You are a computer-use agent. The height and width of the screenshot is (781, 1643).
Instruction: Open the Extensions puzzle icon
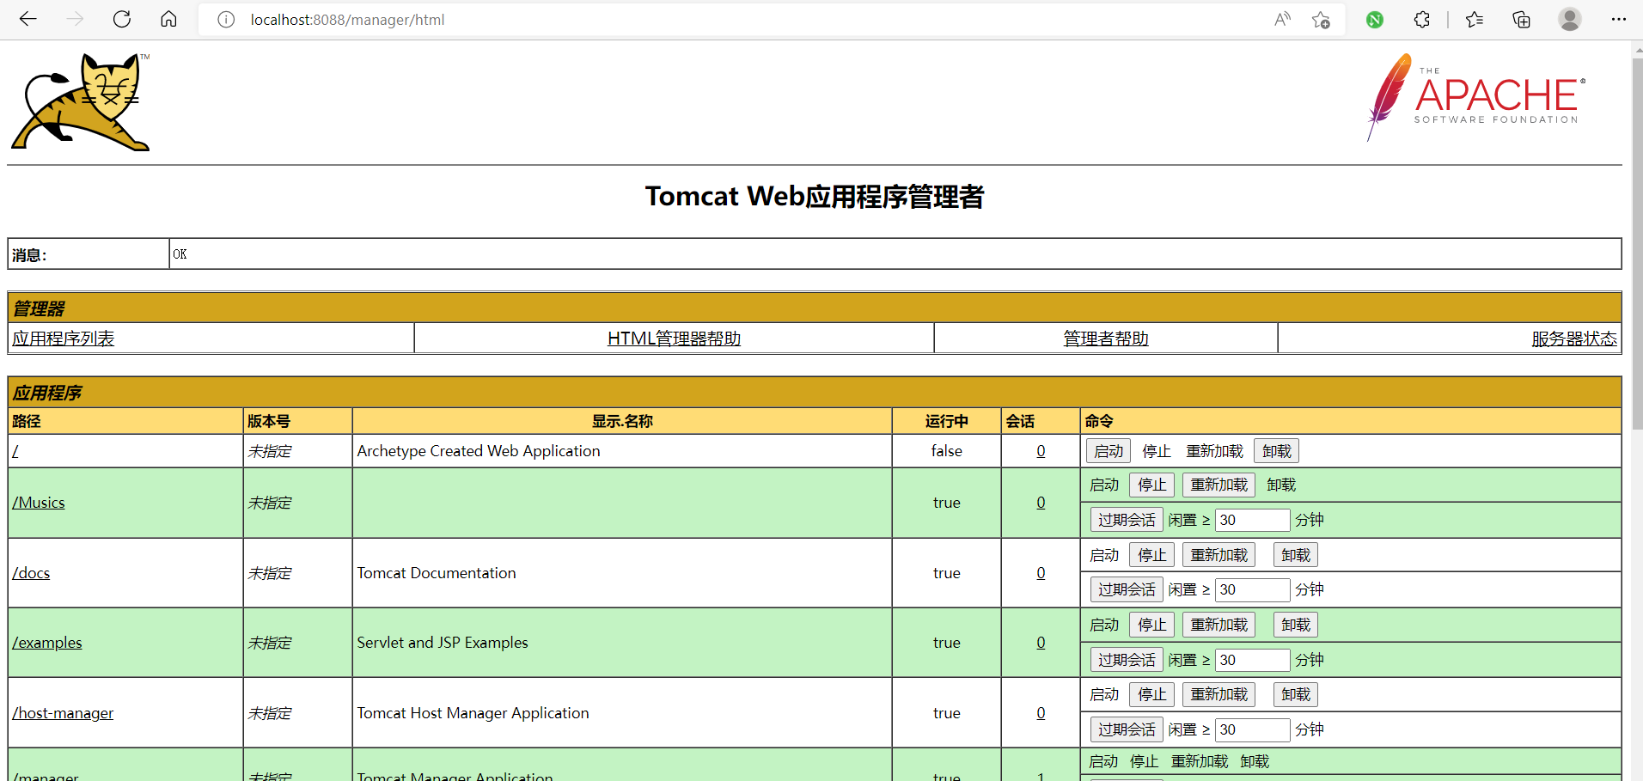[1422, 20]
